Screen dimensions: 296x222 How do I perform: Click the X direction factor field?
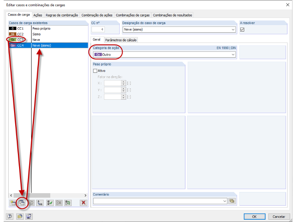point(113,83)
